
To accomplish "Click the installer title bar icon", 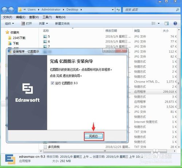I will click(x=9, y=51).
